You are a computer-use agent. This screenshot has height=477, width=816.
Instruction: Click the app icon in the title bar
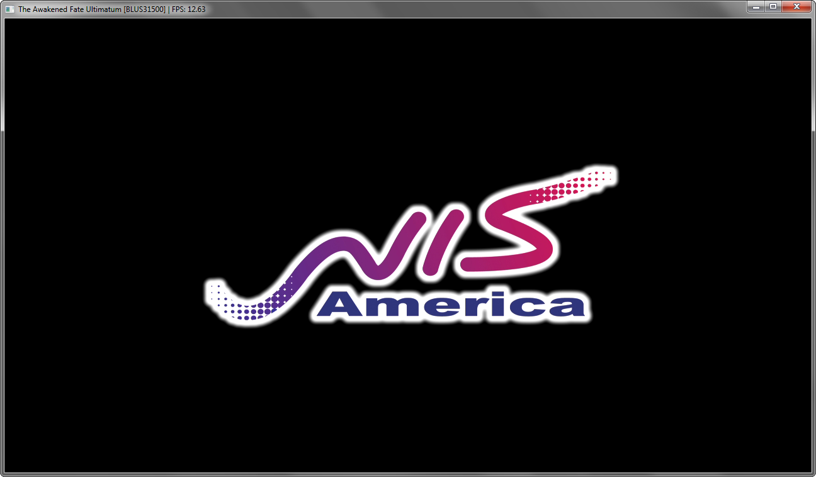[9, 9]
